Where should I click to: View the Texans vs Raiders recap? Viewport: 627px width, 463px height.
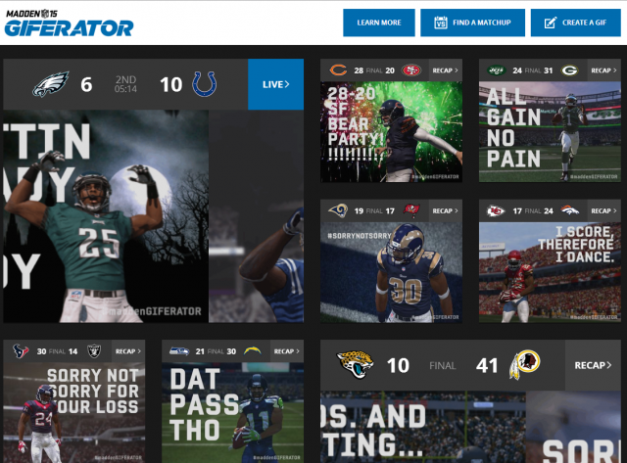point(126,350)
